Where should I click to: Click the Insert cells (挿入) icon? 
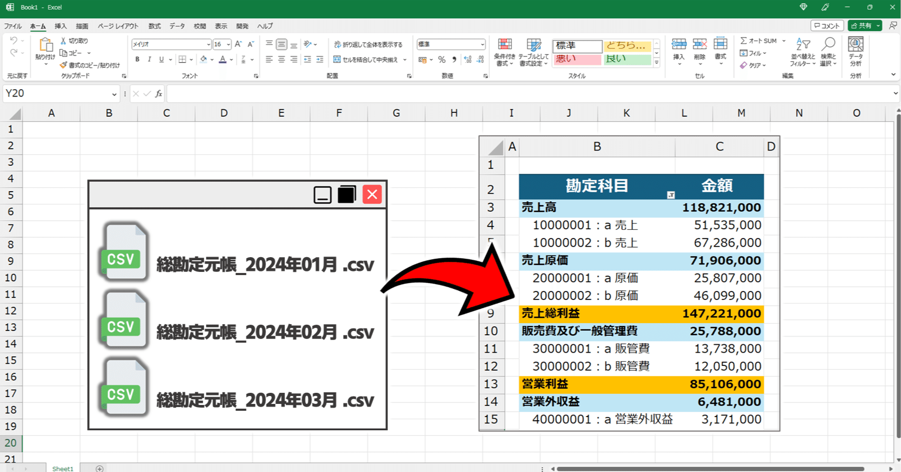[679, 44]
